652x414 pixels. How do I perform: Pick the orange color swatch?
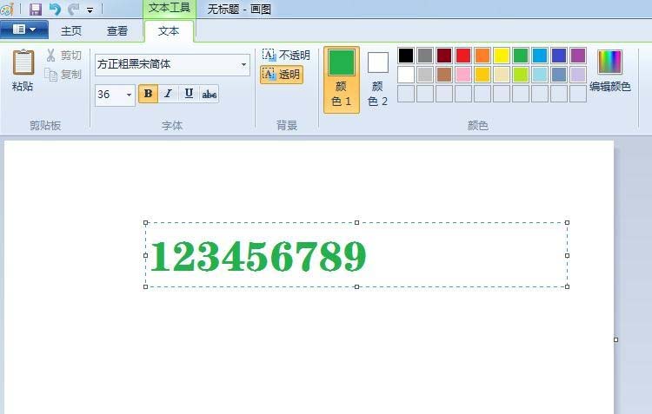(482, 56)
